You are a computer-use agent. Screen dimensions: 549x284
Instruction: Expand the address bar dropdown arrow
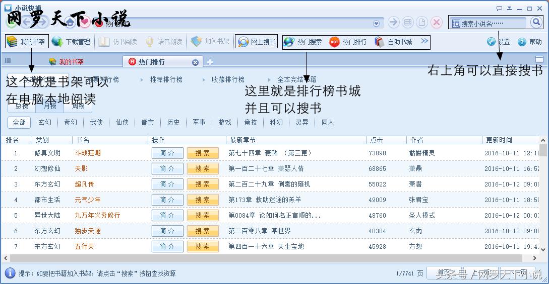click(x=376, y=23)
